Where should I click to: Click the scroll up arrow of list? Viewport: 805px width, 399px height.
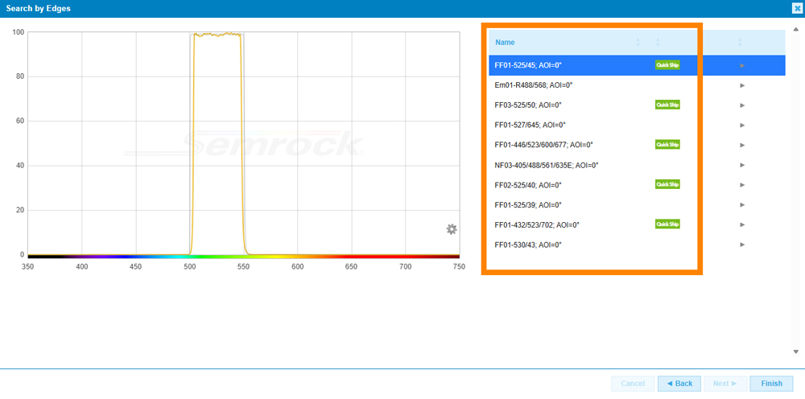796,31
